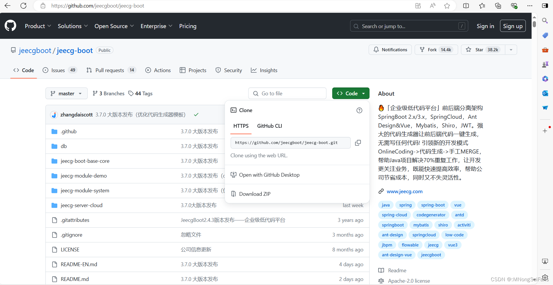This screenshot has width=553, height=285.
Task: Click the sidebar settings gear icon
Action: 545,277
